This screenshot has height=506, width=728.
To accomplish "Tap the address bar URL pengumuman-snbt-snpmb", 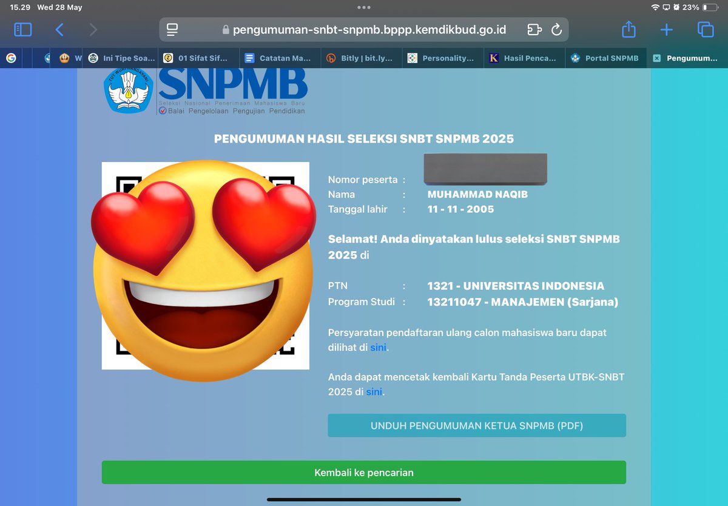I will pyautogui.click(x=369, y=29).
